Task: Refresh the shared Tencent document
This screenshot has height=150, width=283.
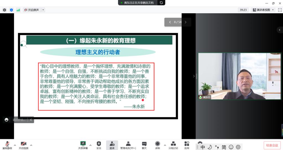Action: [x=161, y=3]
